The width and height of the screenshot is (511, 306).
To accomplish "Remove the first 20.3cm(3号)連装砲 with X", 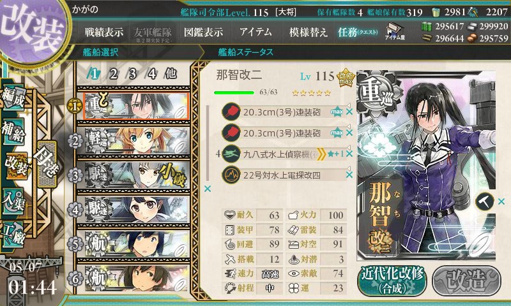I will (x=349, y=112).
